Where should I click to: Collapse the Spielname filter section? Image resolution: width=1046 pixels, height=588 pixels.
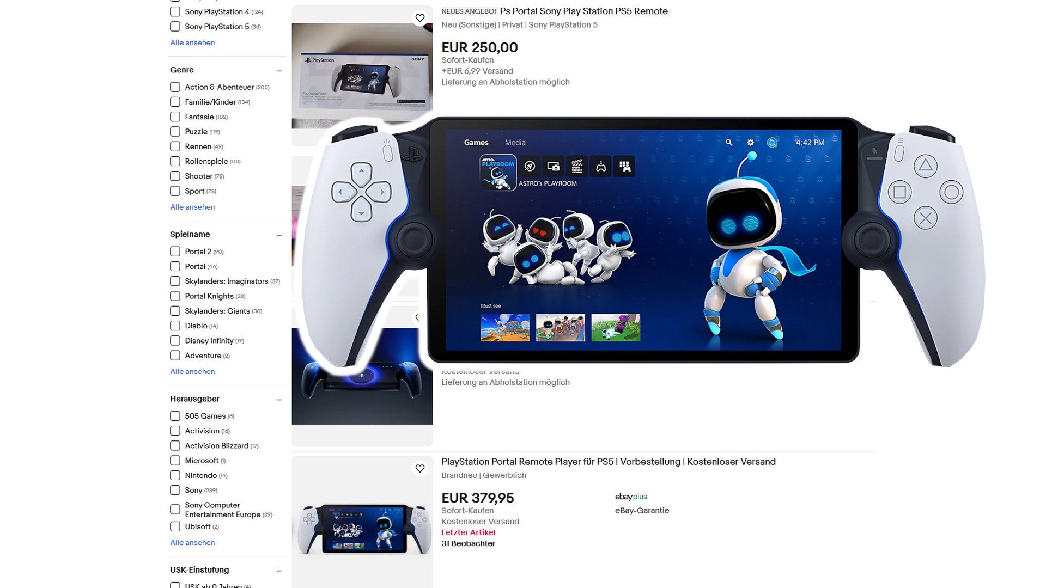pyautogui.click(x=279, y=235)
